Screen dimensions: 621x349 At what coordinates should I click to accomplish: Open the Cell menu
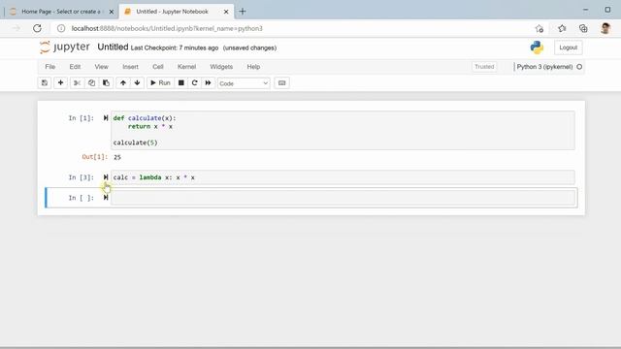[158, 67]
